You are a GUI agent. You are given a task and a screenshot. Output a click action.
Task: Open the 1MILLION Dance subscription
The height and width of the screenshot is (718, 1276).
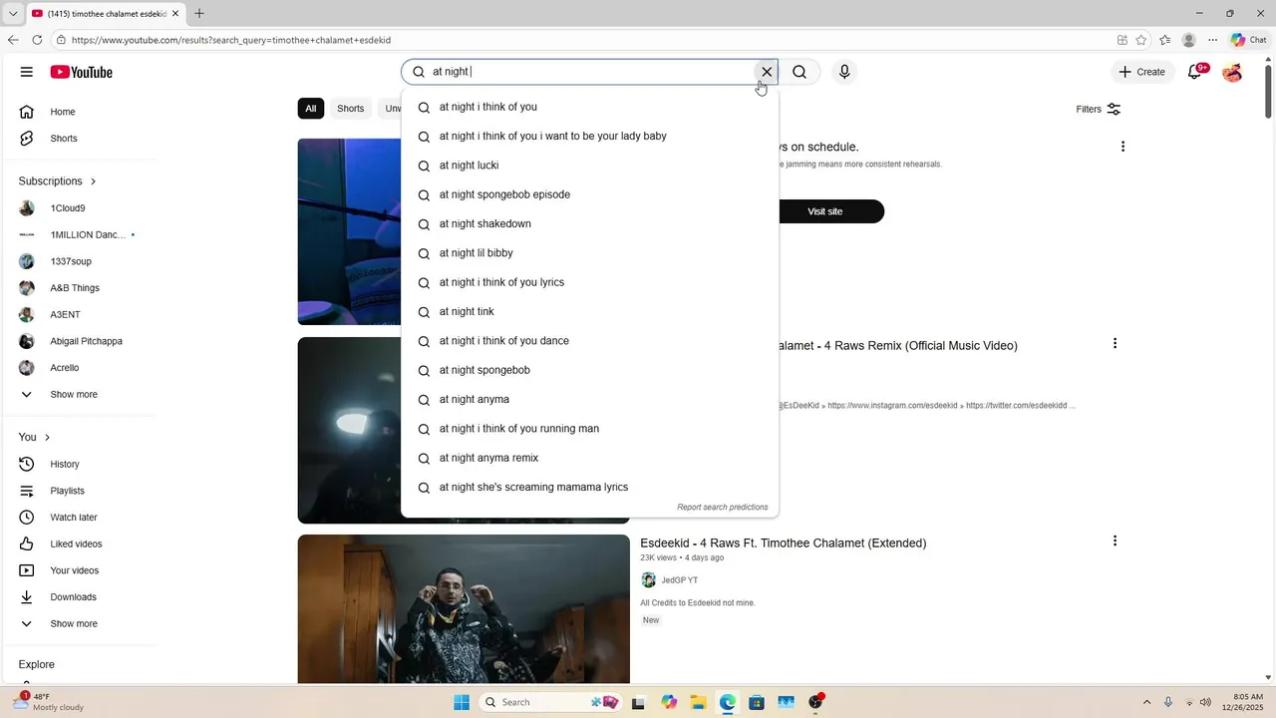(x=86, y=235)
